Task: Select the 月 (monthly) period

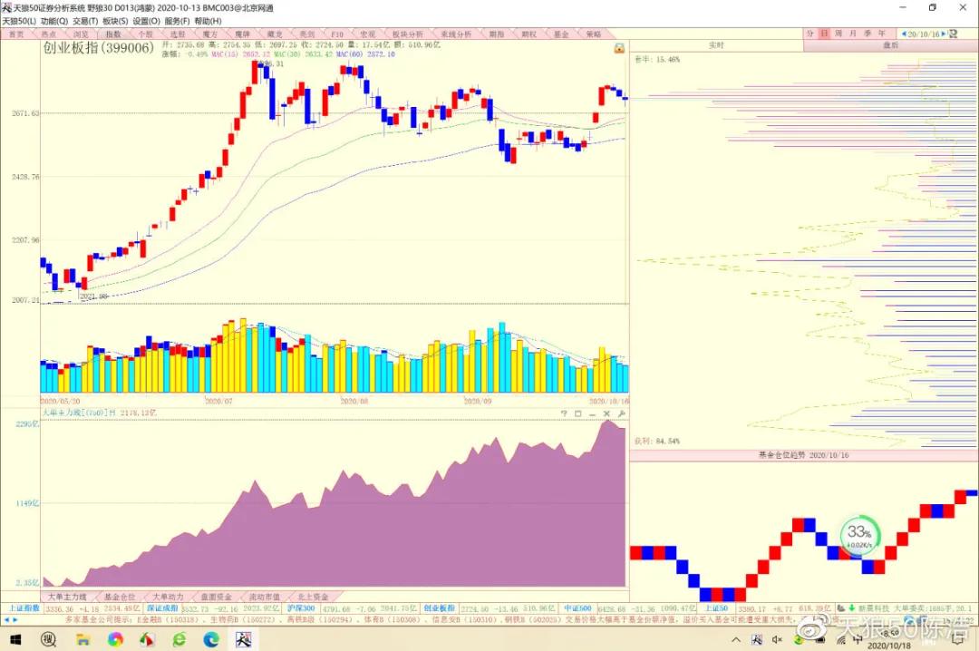Action: coord(853,34)
